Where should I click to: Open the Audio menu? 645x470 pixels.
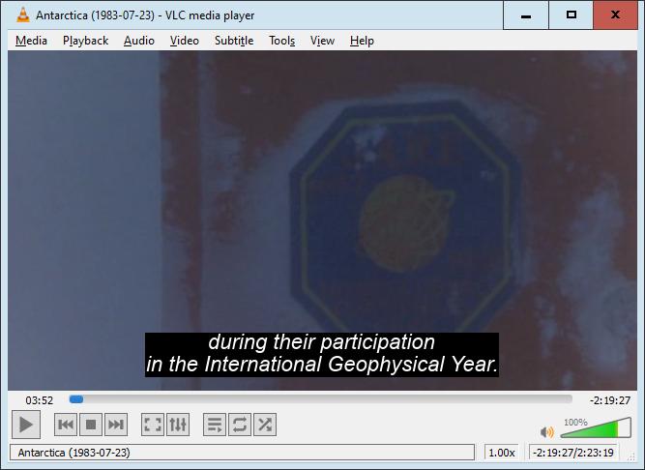tap(139, 41)
